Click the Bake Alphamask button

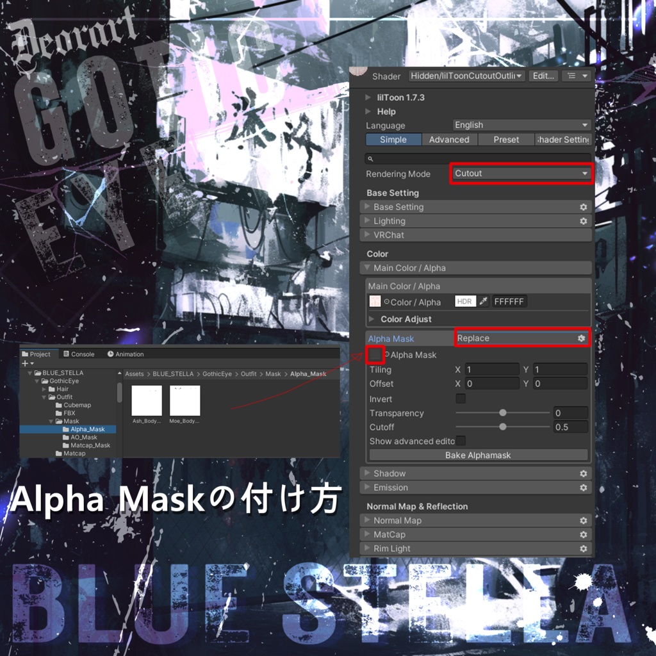(478, 455)
